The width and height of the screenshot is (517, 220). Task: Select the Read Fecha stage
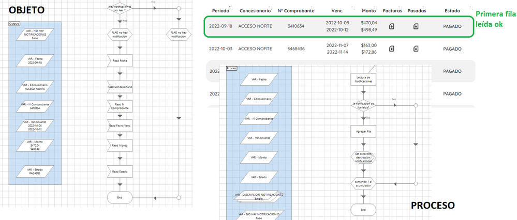[x=120, y=61]
